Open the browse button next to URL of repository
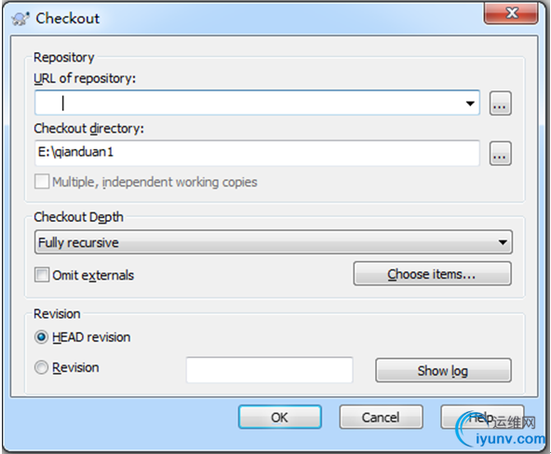Image resolution: width=551 pixels, height=454 pixels. [x=501, y=103]
